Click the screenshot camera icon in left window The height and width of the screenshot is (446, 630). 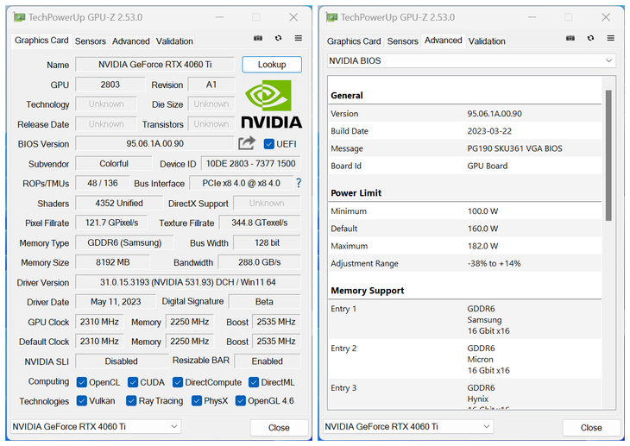258,39
